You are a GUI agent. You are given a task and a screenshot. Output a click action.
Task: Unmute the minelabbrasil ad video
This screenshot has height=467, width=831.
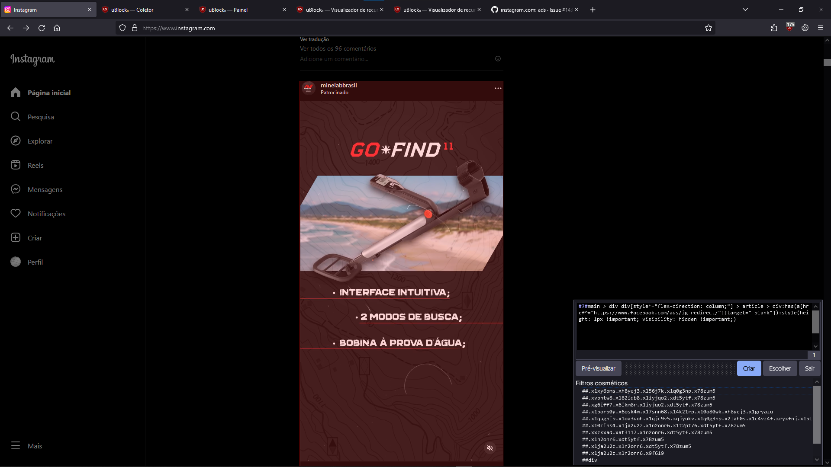point(490,448)
